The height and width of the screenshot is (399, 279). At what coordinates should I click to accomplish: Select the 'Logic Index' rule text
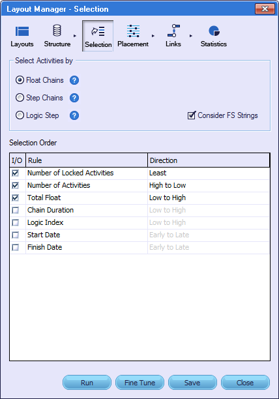[45, 223]
